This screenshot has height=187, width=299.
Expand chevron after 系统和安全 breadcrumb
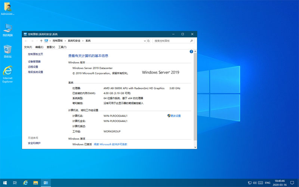coord(83,41)
